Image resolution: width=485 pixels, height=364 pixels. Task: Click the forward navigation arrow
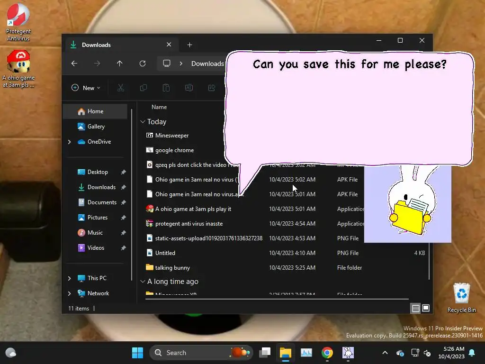97,64
